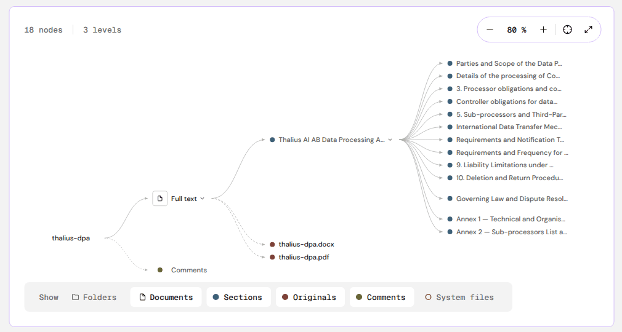Toggle Comments filter in Show bar
Viewport: 622px width, 332px height.
(x=382, y=297)
